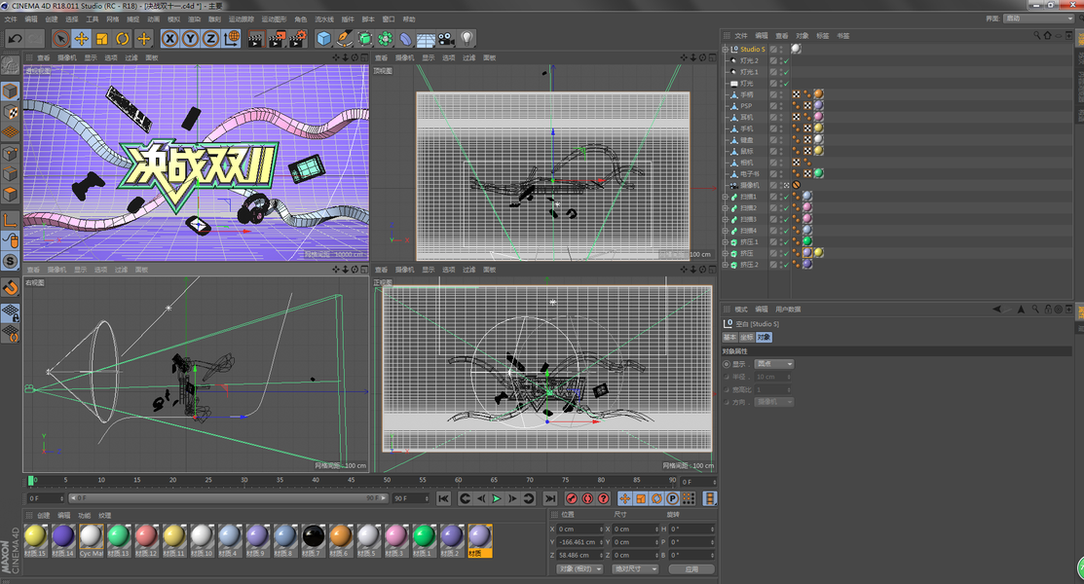Screen dimensions: 1084x584
Task: Toggle the green check for 扫描2
Action: [786, 208]
